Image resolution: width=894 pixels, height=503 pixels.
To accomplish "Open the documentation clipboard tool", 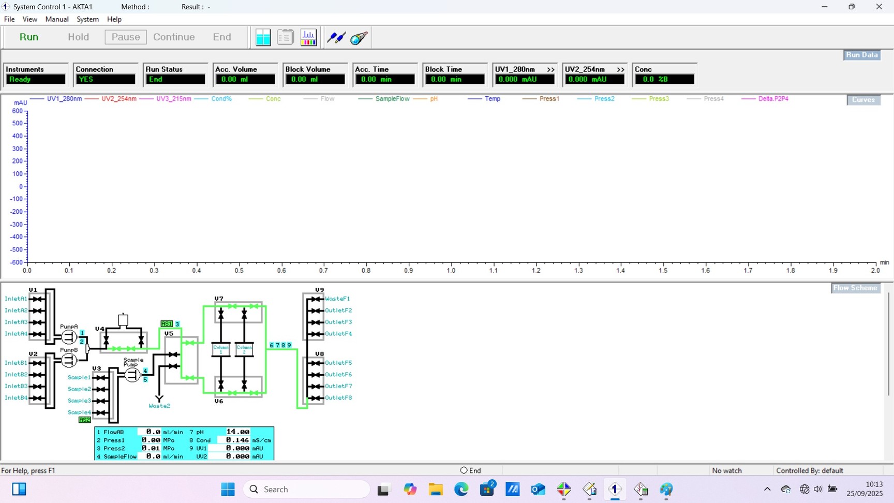I will click(x=285, y=37).
